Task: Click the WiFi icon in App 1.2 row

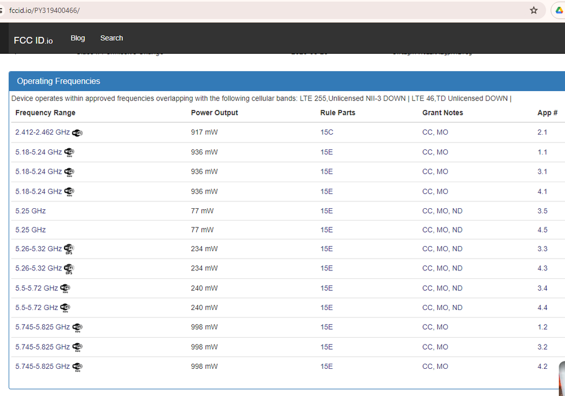Action: [77, 328]
